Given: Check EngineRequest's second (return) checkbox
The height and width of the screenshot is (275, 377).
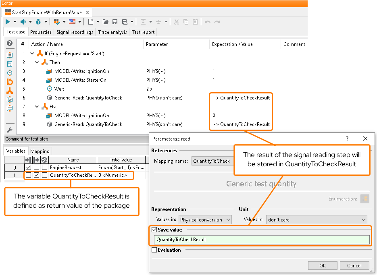Looking at the screenshot, I should coord(36,167).
